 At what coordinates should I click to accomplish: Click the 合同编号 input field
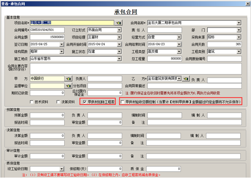[x=47, y=30]
